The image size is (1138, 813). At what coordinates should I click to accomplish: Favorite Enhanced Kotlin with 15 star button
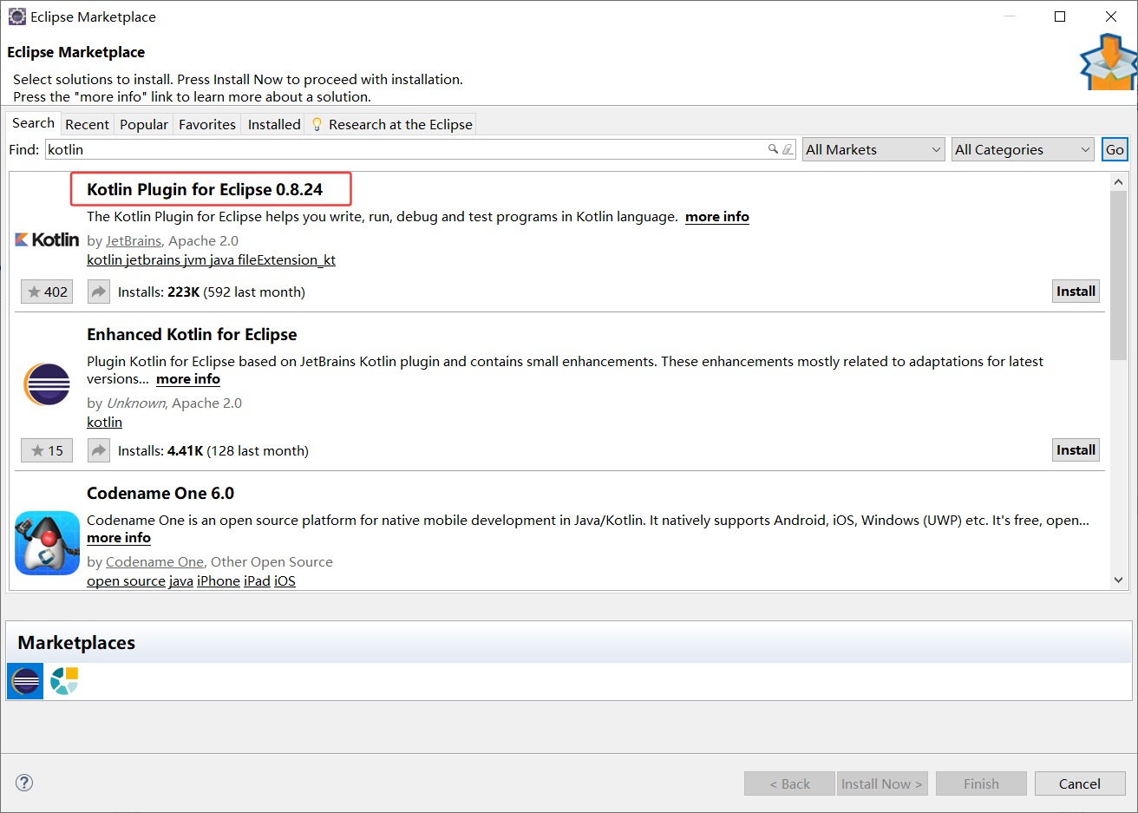[47, 450]
